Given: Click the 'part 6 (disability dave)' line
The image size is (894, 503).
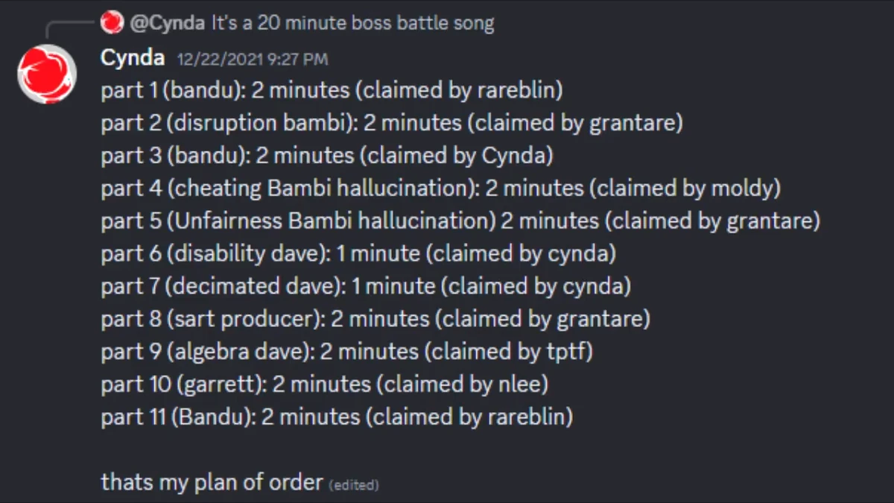Looking at the screenshot, I should tap(358, 254).
